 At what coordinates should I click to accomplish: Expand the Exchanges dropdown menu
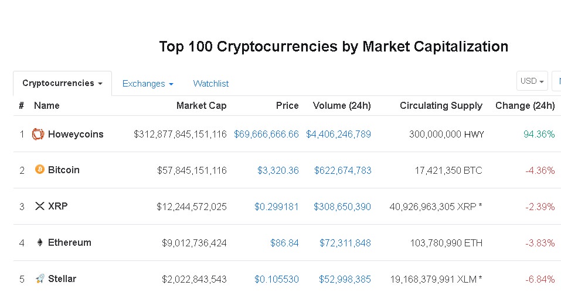tap(148, 84)
